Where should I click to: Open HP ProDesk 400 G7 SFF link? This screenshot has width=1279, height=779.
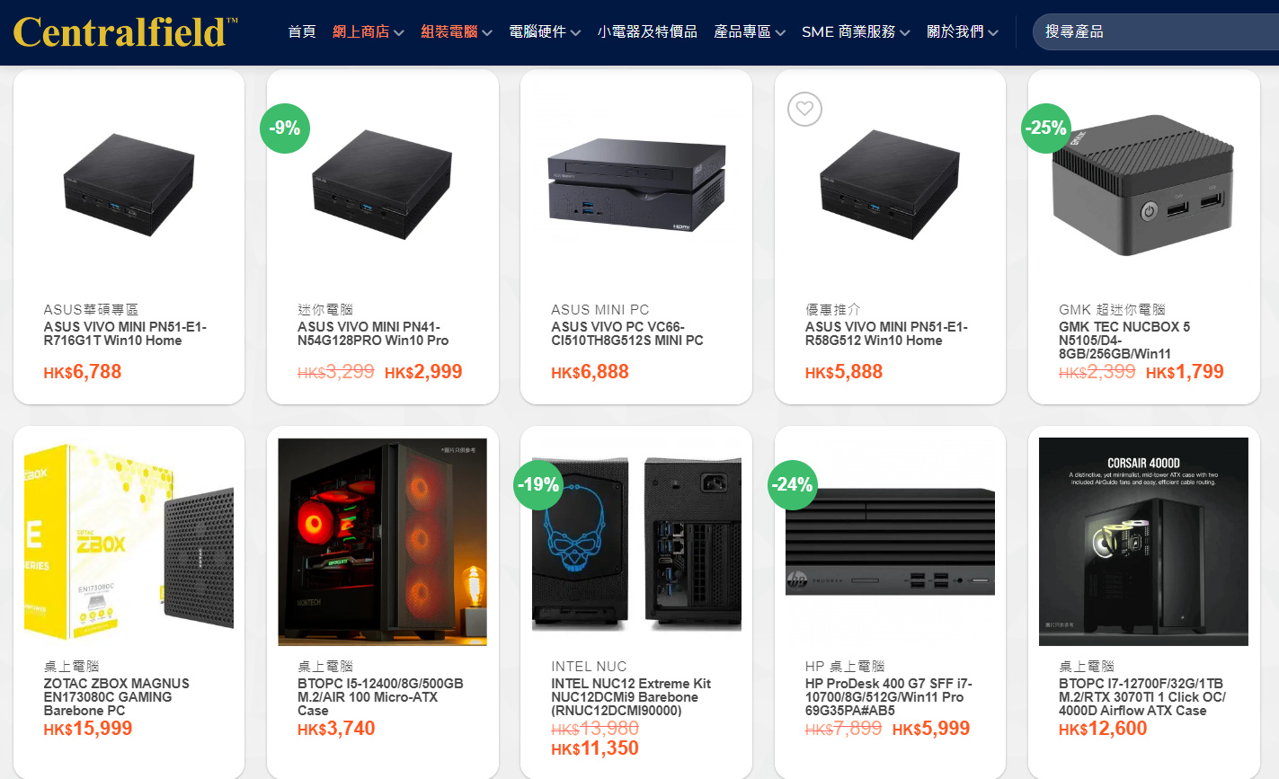point(888,697)
